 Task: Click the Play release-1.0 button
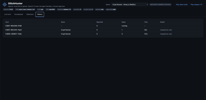pos(196,5)
